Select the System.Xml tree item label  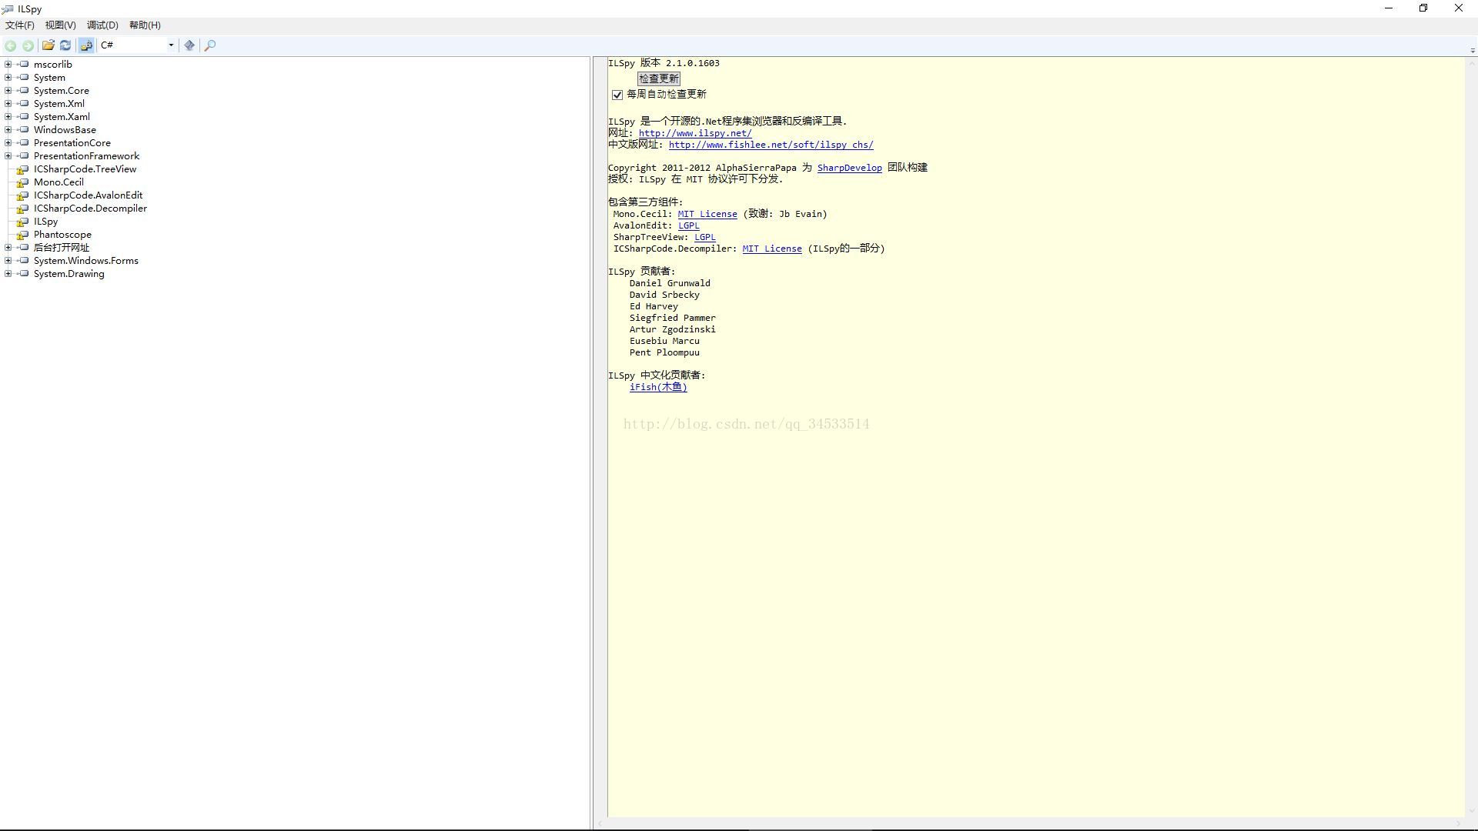click(59, 104)
